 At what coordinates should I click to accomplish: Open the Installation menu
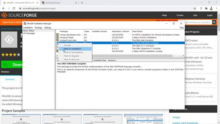(x=28, y=28)
